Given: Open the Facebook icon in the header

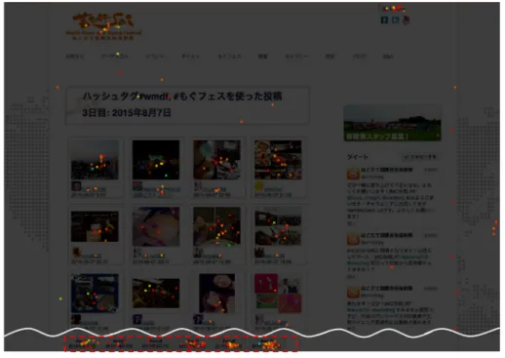Looking at the screenshot, I should coord(384,20).
